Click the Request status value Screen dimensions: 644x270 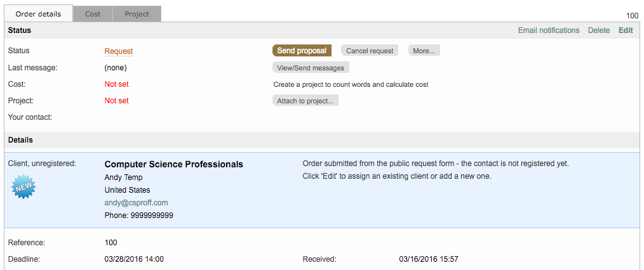119,51
